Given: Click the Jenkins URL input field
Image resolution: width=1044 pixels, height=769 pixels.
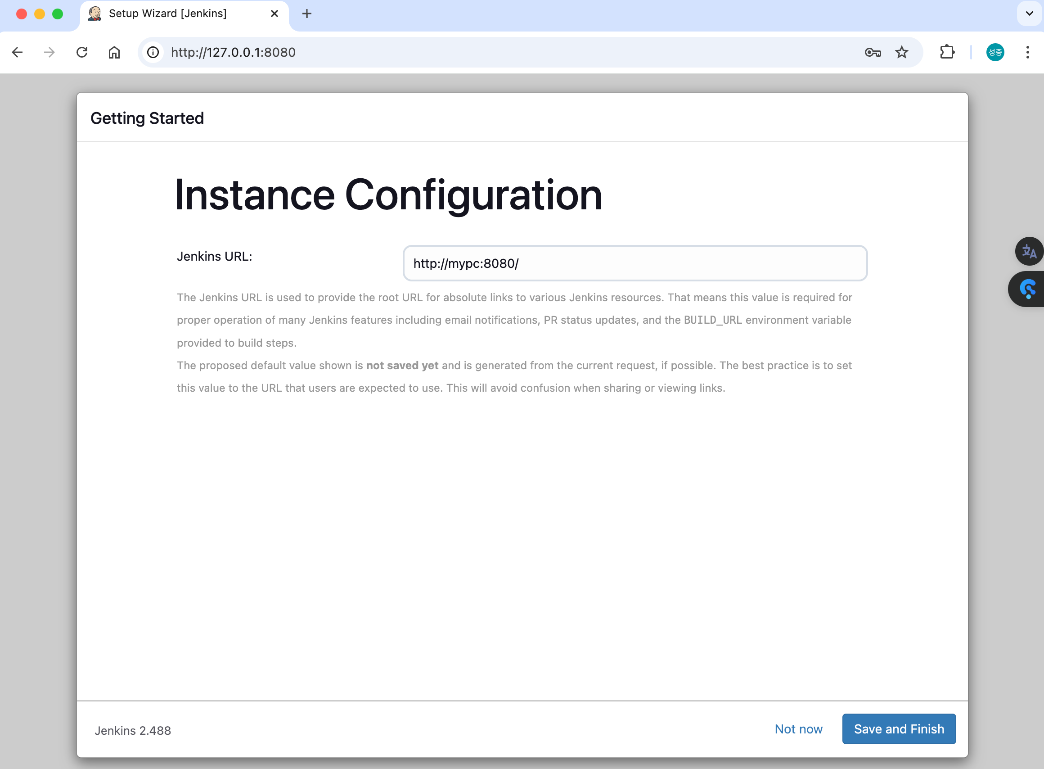Looking at the screenshot, I should pyautogui.click(x=634, y=263).
